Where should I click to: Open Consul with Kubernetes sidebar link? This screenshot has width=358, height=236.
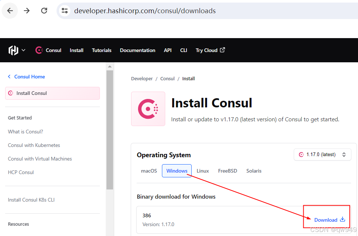point(34,145)
